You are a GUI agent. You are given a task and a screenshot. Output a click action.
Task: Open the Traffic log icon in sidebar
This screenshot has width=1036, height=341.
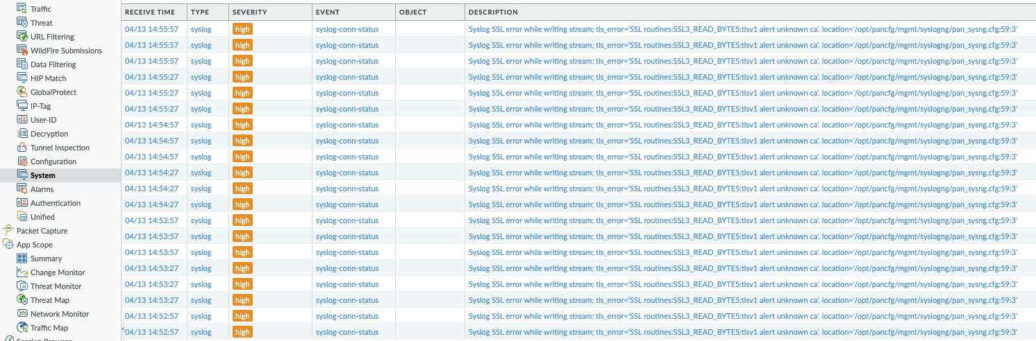pyautogui.click(x=22, y=9)
